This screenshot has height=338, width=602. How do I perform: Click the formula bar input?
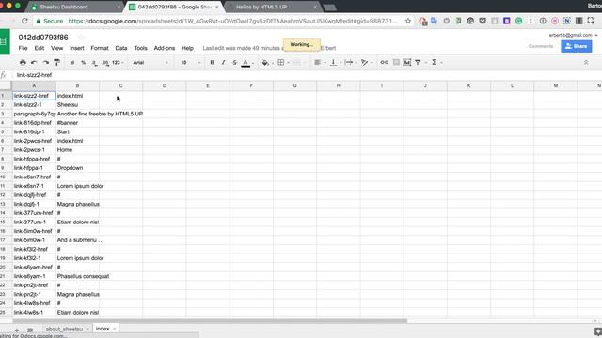tap(308, 75)
